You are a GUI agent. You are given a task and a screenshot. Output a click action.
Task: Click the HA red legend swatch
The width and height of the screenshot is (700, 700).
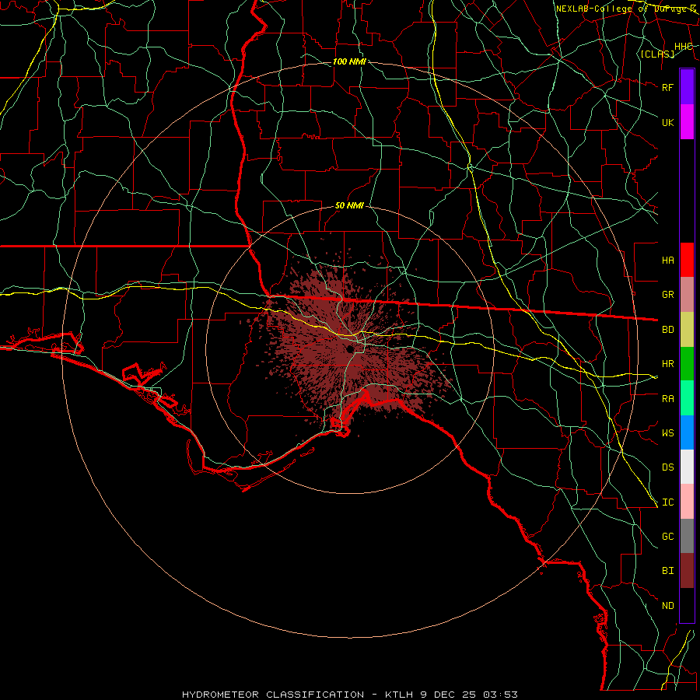point(687,260)
